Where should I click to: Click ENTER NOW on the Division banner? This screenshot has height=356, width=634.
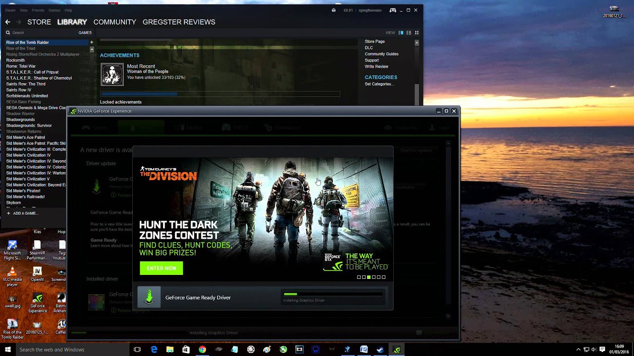161,268
